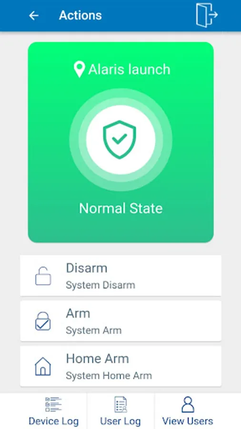Open the Device Log tab

point(53,411)
